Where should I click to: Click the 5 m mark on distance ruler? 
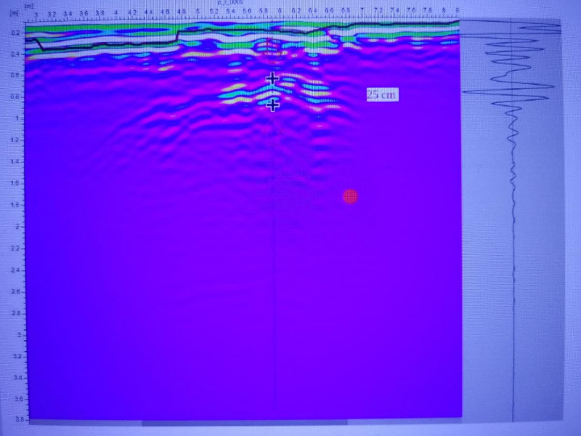(x=198, y=11)
